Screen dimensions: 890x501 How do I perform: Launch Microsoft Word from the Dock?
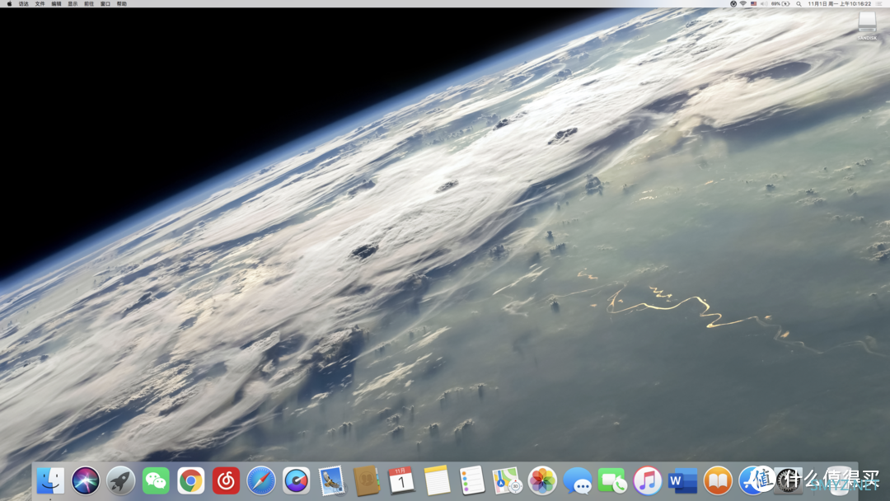click(683, 481)
